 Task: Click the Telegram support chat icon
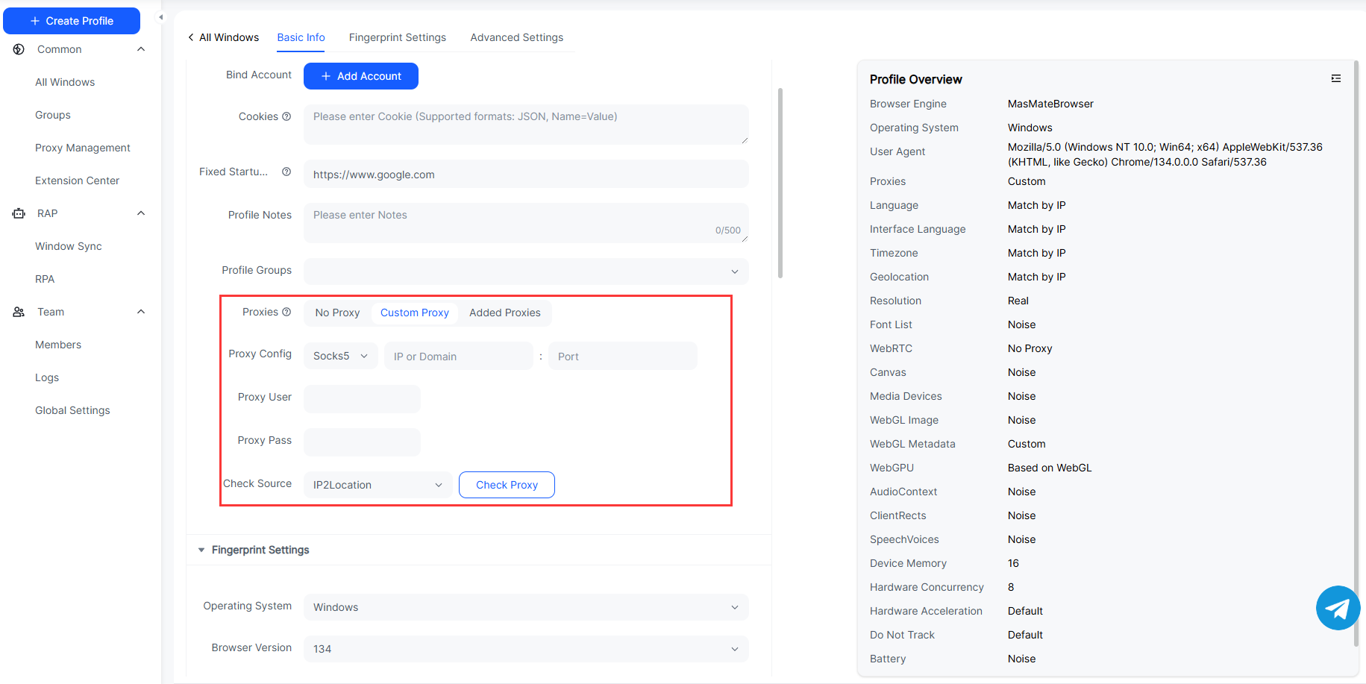1338,608
